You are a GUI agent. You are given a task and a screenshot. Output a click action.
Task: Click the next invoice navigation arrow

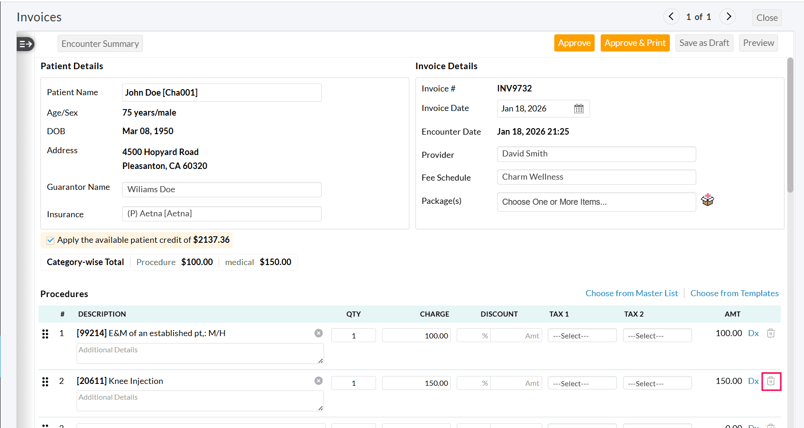pyautogui.click(x=727, y=16)
